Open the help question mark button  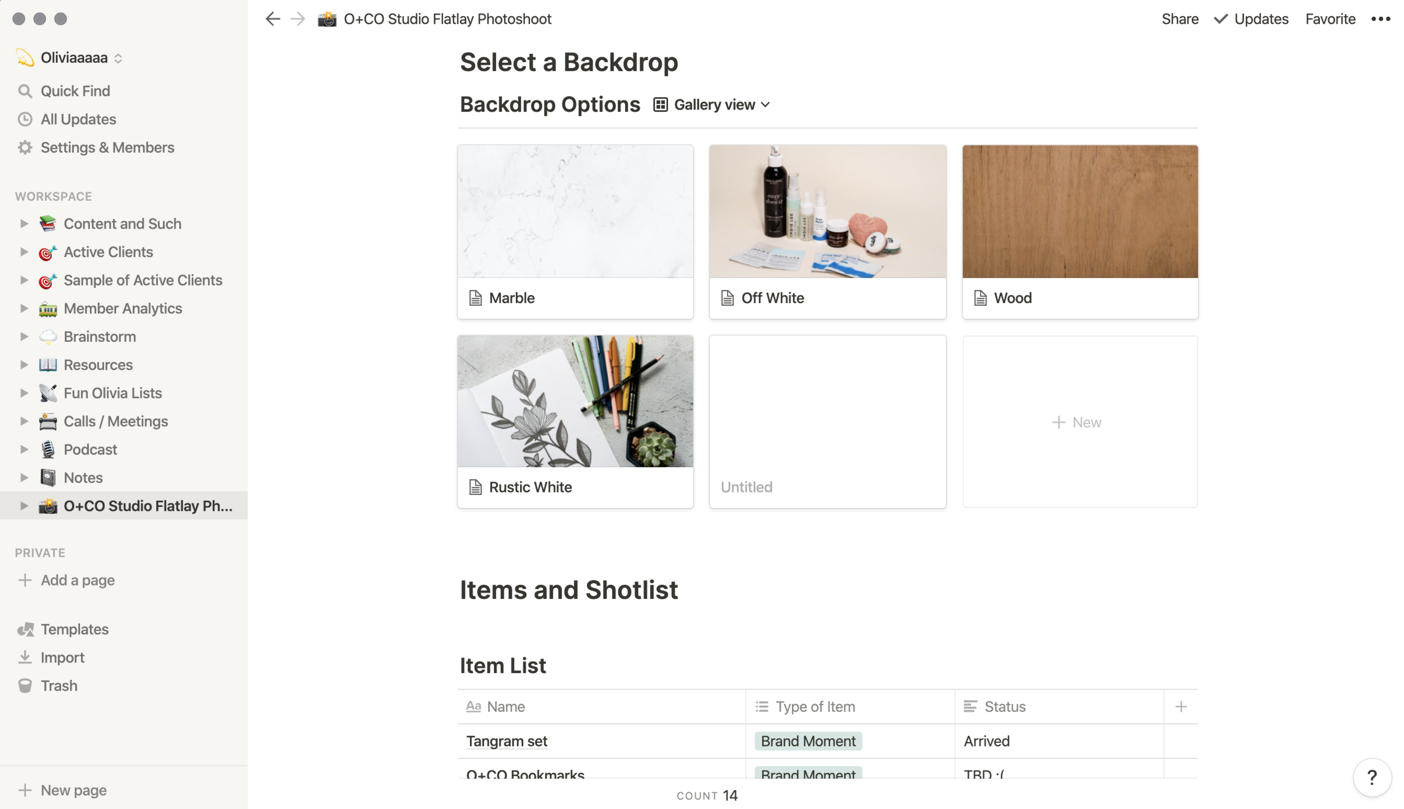pos(1372,777)
